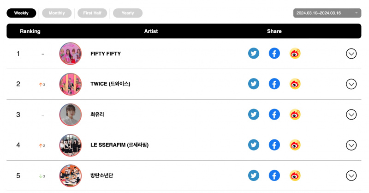Viewport: 369px width, 193px height.
Task: Share LE SSERAFIM on Twitter
Action: pos(253,145)
